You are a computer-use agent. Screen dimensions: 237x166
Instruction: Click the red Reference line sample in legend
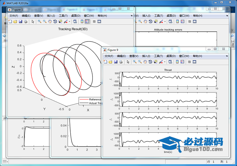click(x=84, y=100)
